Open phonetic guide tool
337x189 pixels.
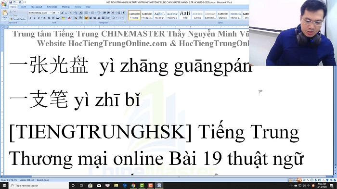tap(76, 13)
